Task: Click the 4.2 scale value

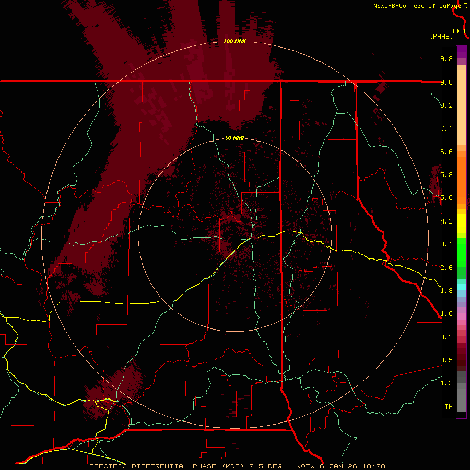Action: pos(446,221)
